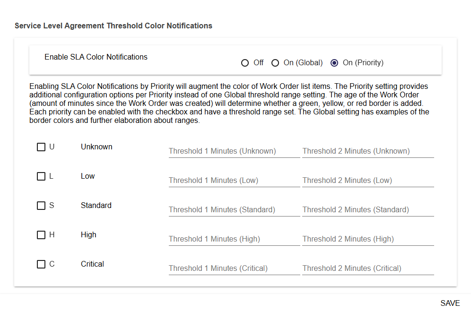This screenshot has width=471, height=312.
Task: Click the Enable SLA Color Notifications label
Action: point(96,57)
